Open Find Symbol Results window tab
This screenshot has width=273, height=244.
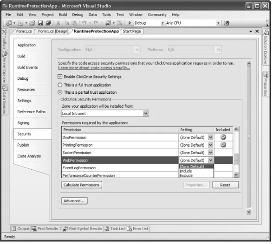coord(83,229)
